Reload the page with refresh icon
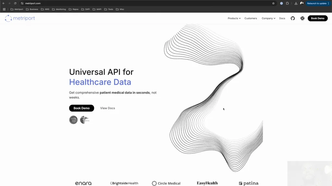This screenshot has width=332, height=186. tap(15, 3)
